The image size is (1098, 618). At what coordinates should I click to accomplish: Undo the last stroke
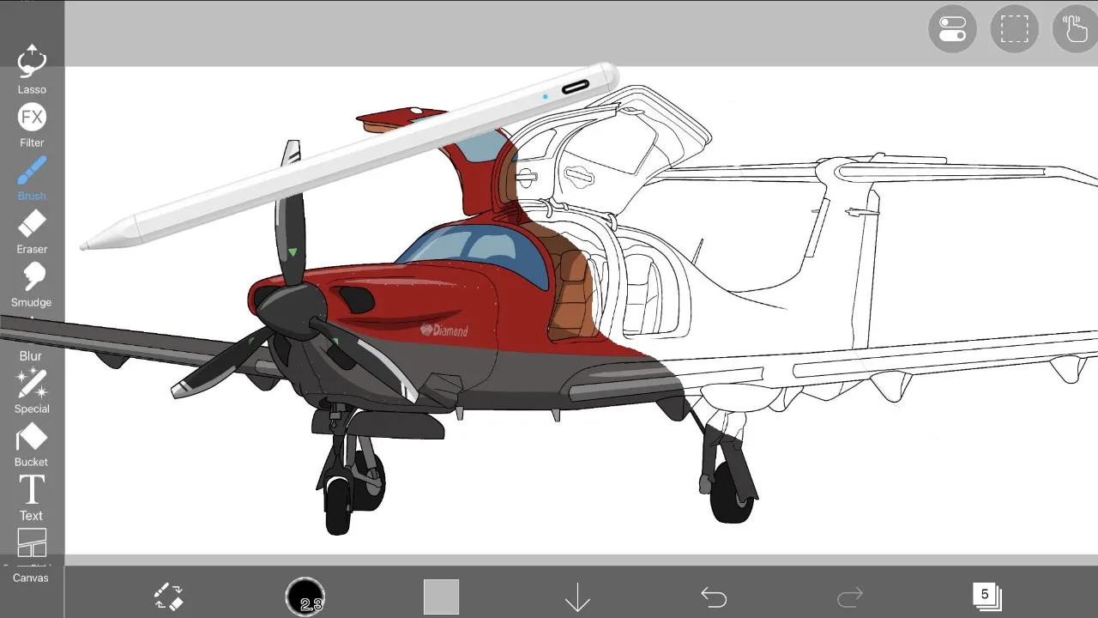pos(714,597)
